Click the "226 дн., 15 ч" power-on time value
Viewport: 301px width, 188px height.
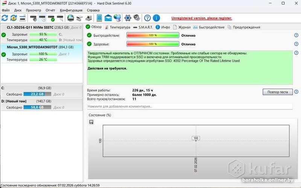click(x=143, y=90)
